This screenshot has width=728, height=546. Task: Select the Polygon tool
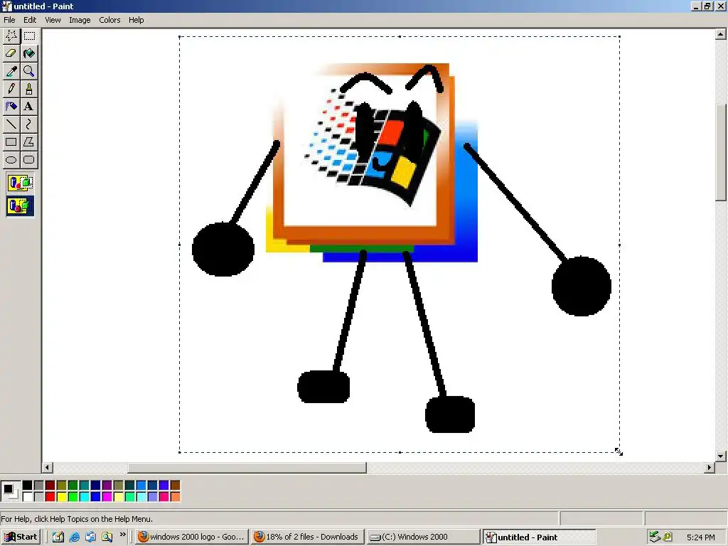click(x=29, y=142)
